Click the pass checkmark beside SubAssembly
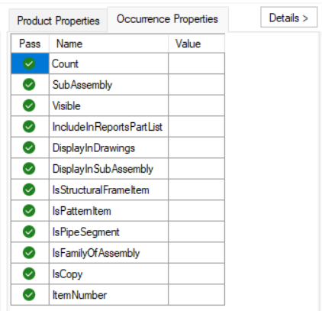The height and width of the screenshot is (311, 322). tap(29, 85)
